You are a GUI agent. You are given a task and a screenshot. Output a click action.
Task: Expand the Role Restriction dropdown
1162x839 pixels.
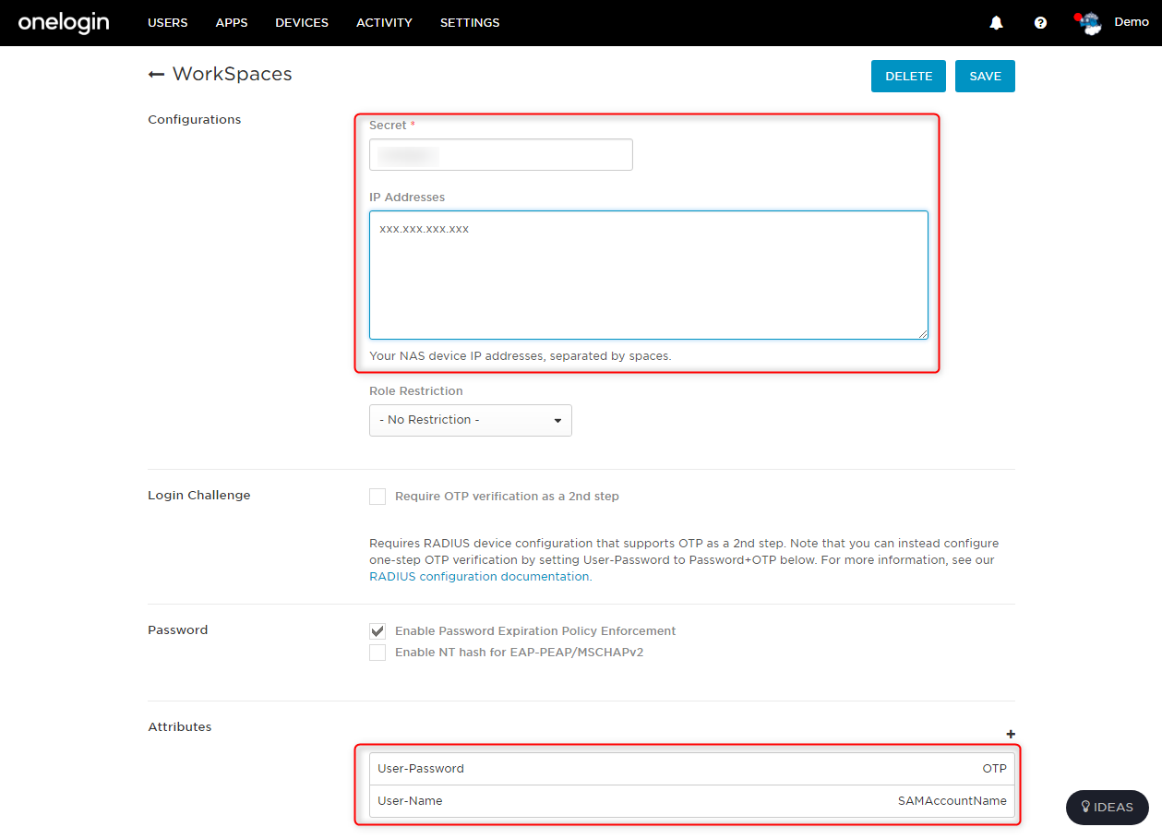[470, 420]
